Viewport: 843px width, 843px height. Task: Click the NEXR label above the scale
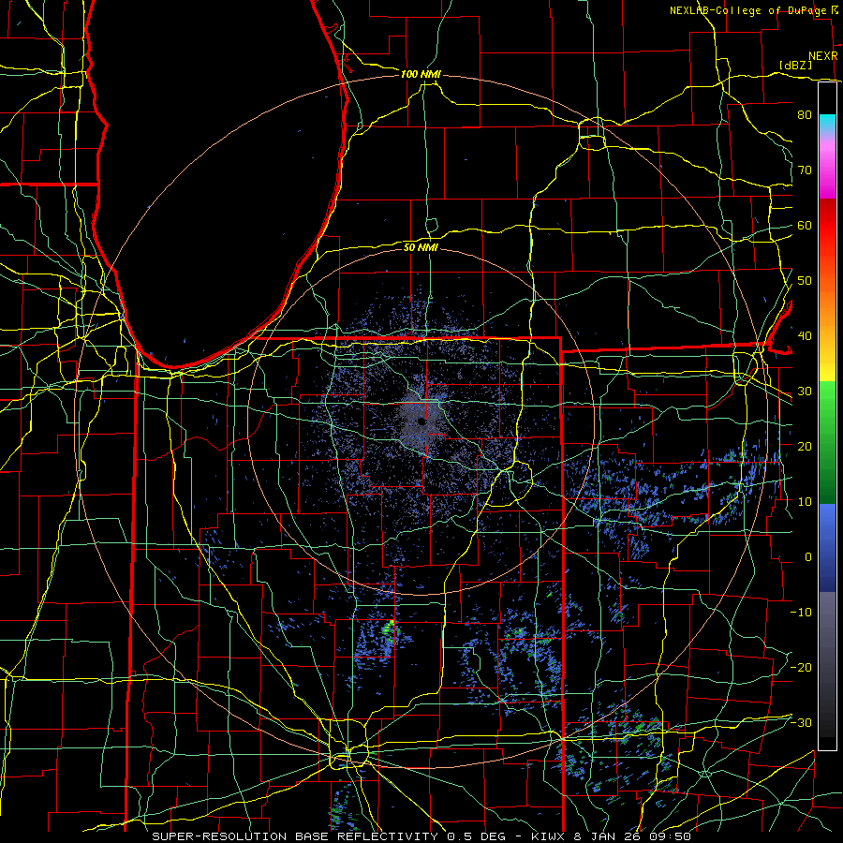(x=823, y=56)
